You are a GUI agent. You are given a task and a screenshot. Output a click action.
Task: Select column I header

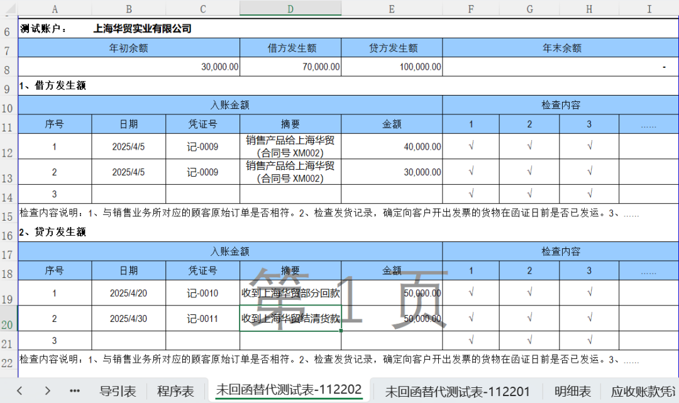click(649, 9)
